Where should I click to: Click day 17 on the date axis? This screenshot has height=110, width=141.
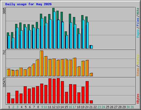click(74, 107)
